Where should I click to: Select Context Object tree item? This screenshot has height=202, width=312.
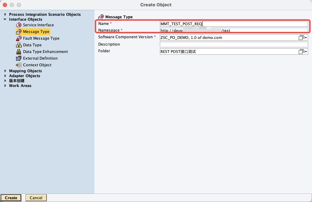37,65
